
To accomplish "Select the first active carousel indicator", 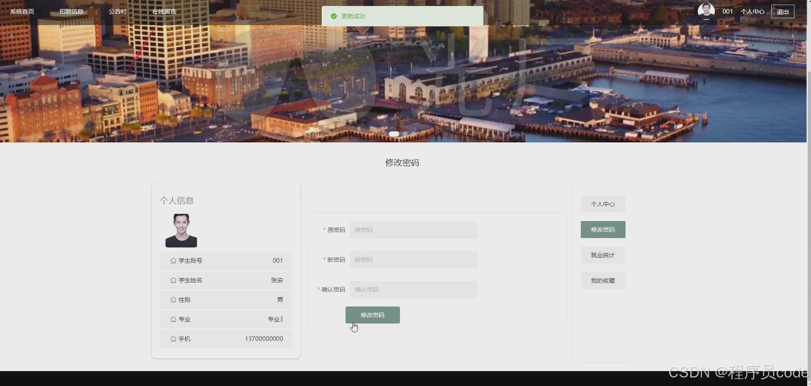I will 394,134.
